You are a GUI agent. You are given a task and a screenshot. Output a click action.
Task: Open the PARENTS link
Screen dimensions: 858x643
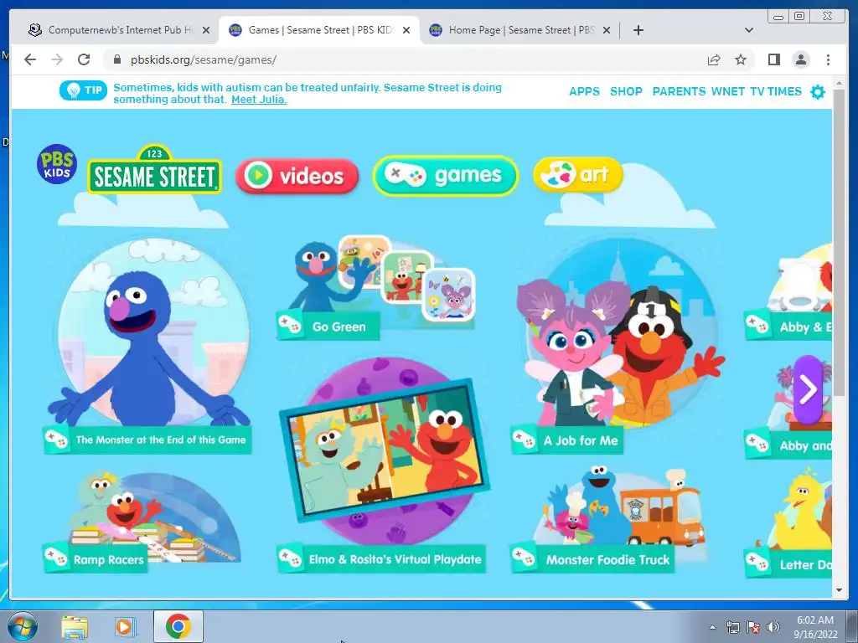679,91
